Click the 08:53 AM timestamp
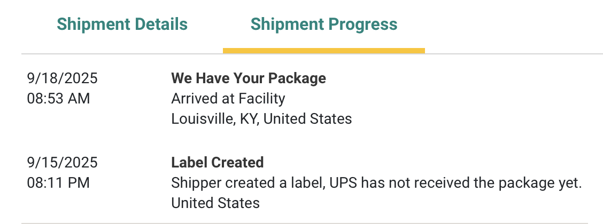603x224 pixels. tap(58, 99)
